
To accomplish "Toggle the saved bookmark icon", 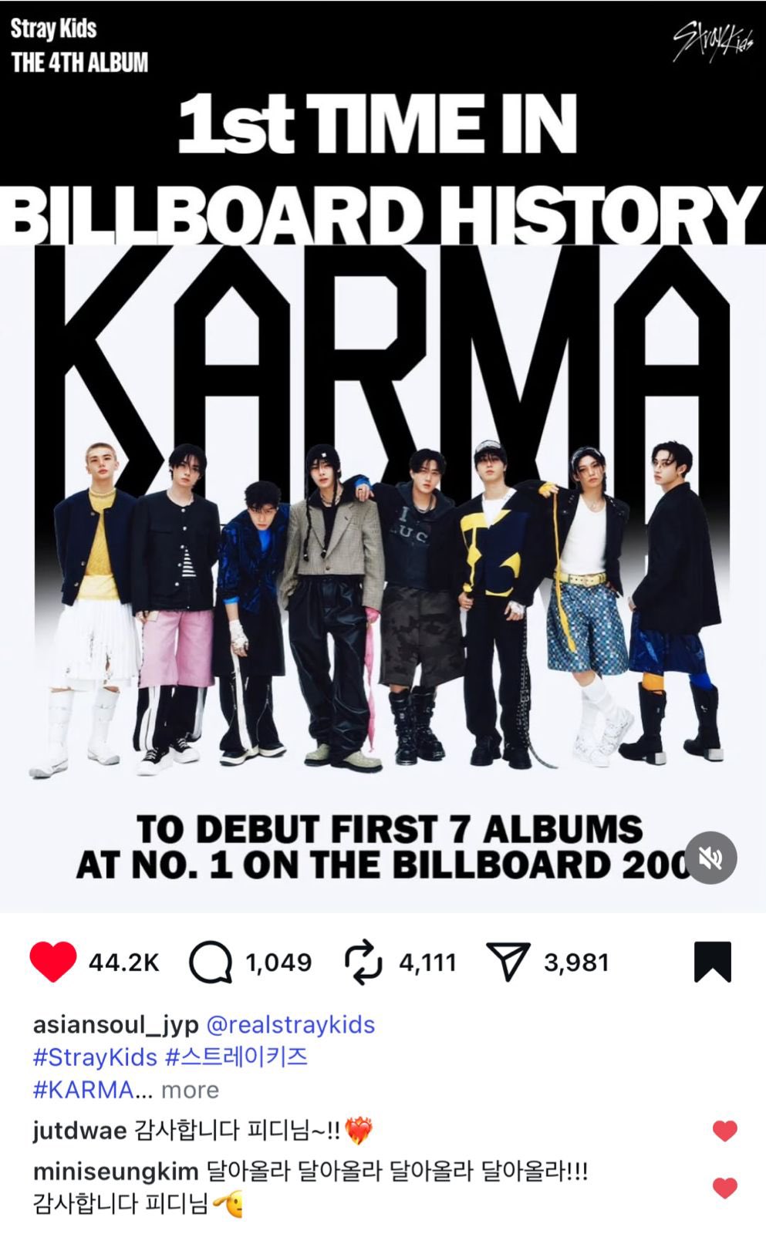I will click(x=712, y=962).
